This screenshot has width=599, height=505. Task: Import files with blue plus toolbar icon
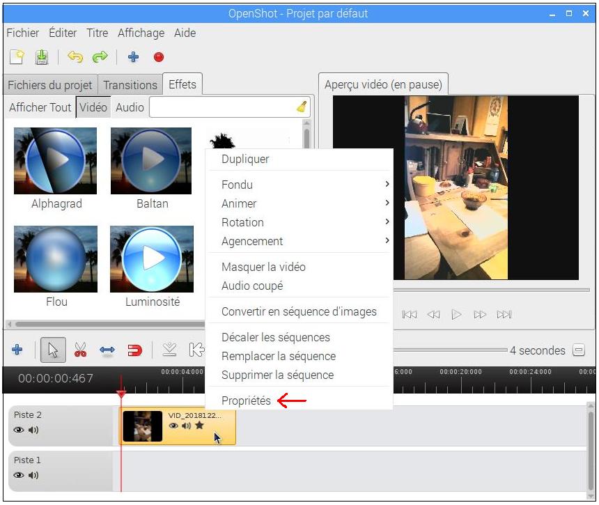(x=133, y=57)
